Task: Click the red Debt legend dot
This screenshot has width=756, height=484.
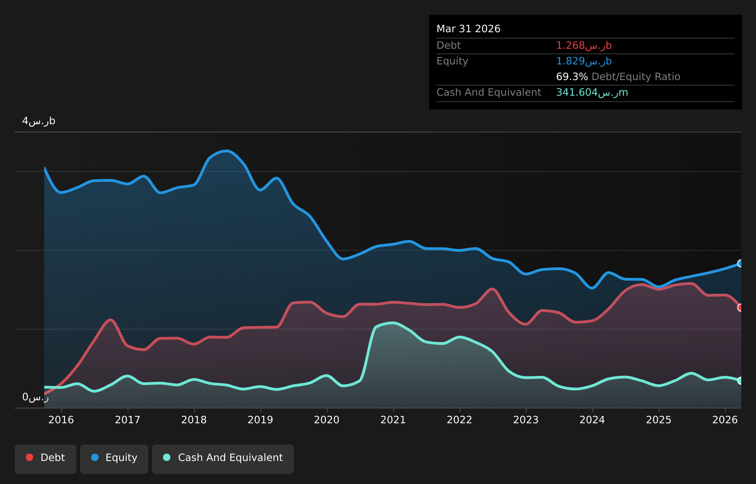Action: tap(29, 457)
